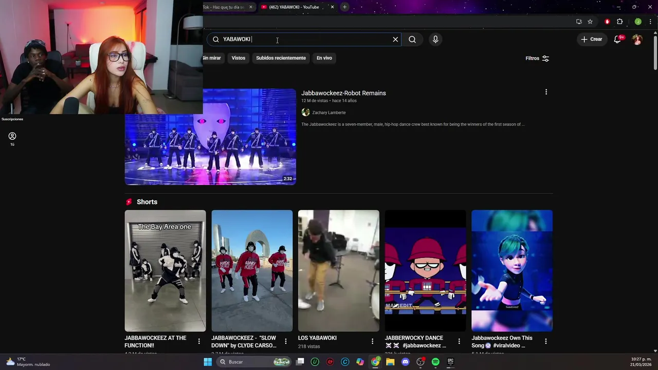This screenshot has width=658, height=370.
Task: Bookmark this page with the star icon
Action: [x=590, y=22]
